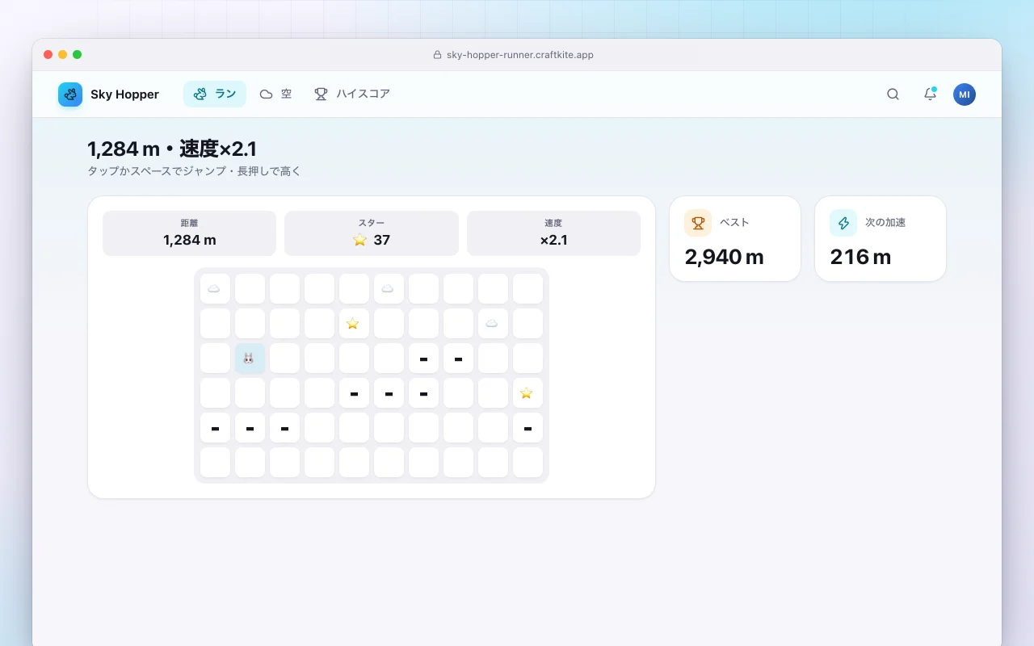Click the Sky Hopper logo icon
Image resolution: width=1034 pixels, height=646 pixels.
[70, 94]
